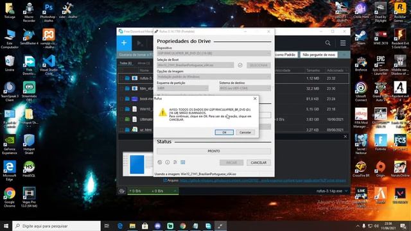This screenshot has width=411, height=231.
Task: Open the Lixeira recycle bin icon
Action: (x=10, y=64)
